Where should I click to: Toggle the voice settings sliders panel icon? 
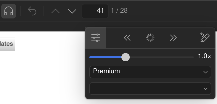[x=96, y=38]
